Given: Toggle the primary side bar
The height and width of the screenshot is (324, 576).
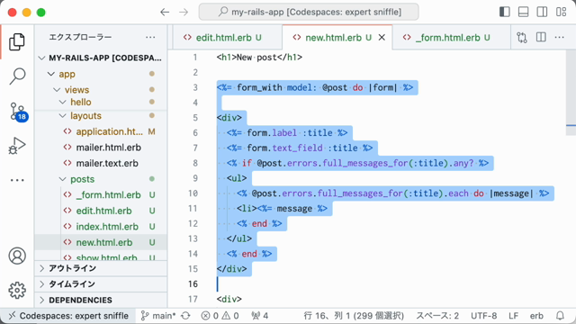Looking at the screenshot, I should tap(505, 12).
